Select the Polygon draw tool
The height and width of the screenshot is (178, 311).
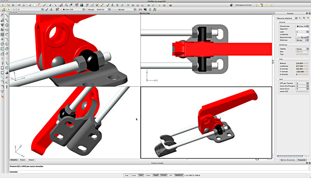(x=7, y=25)
